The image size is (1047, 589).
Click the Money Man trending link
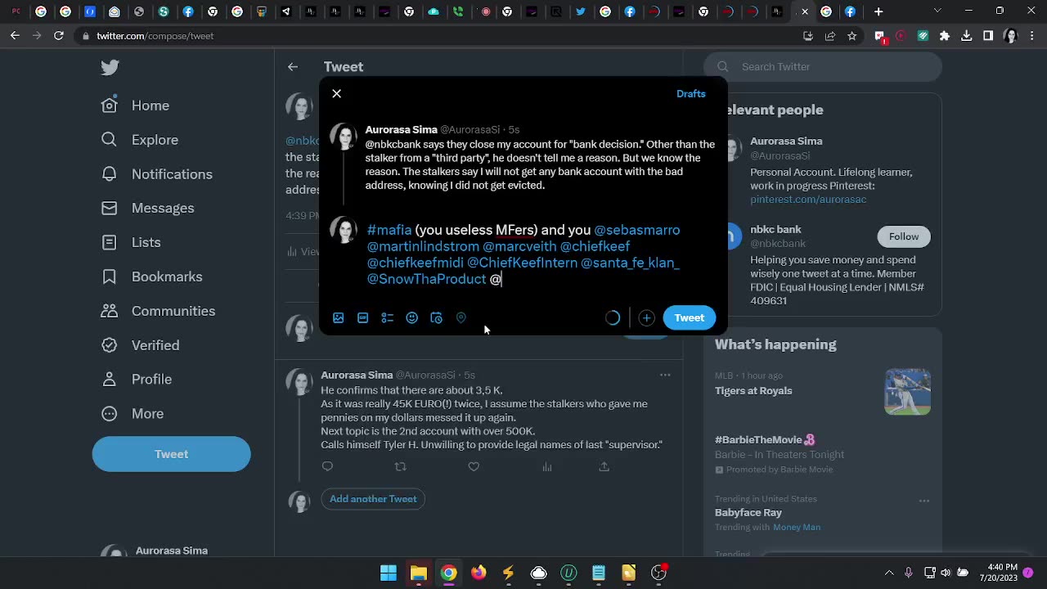(x=797, y=528)
